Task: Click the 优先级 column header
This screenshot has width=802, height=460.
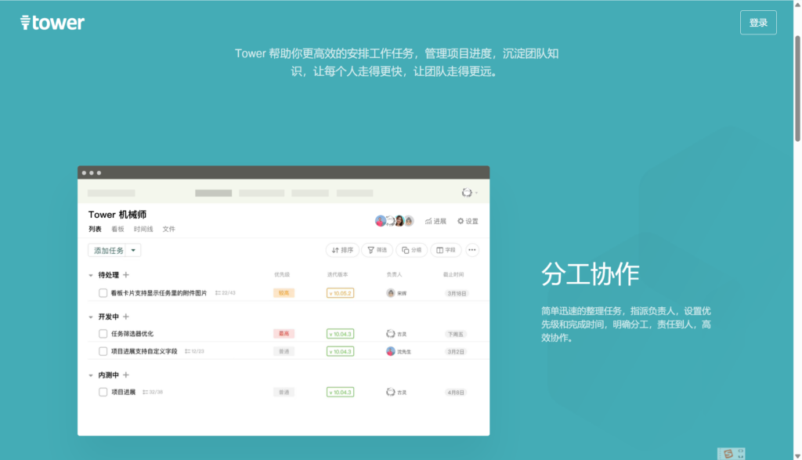Action: click(282, 275)
